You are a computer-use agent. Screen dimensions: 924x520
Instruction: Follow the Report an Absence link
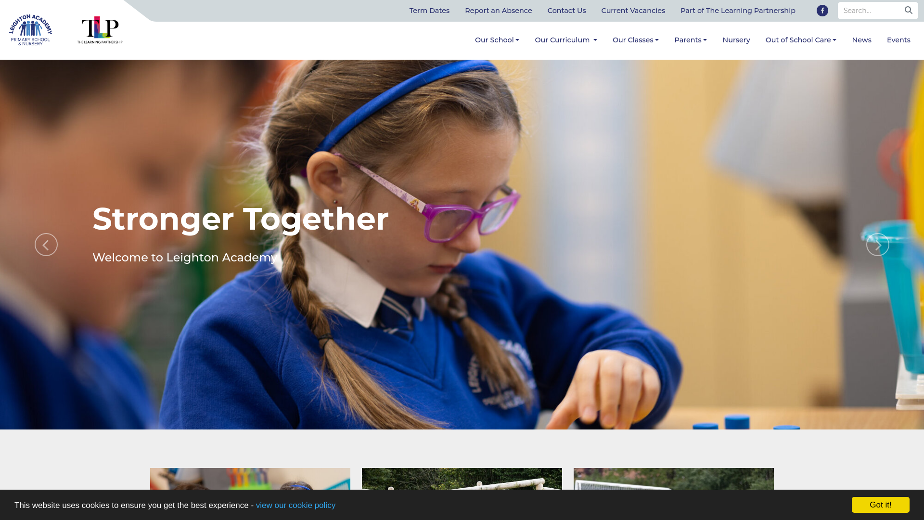pos(498,11)
